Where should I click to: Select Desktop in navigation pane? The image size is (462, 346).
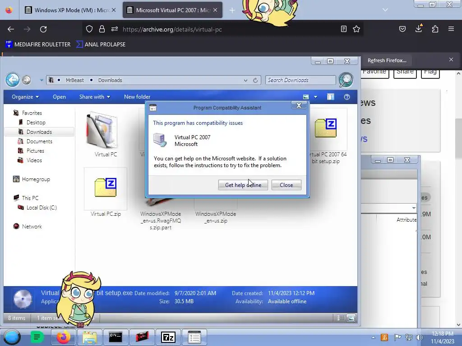36,123
